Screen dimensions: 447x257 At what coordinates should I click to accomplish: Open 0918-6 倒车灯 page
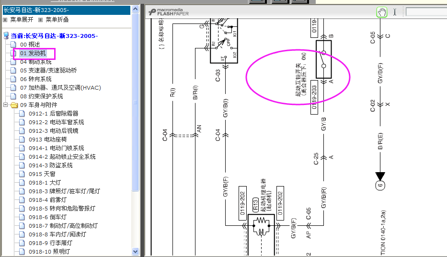click(x=47, y=217)
